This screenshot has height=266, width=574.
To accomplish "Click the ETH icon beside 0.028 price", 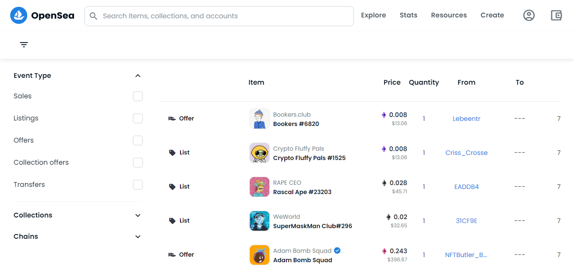I will pos(384,183).
